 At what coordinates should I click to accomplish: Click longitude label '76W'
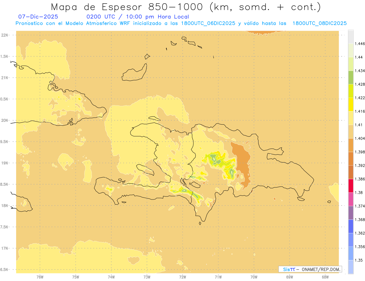(x=40, y=277)
